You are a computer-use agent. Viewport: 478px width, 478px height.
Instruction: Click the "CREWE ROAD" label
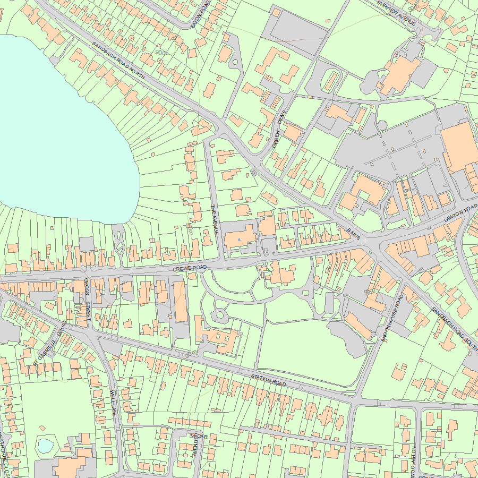coord(190,268)
